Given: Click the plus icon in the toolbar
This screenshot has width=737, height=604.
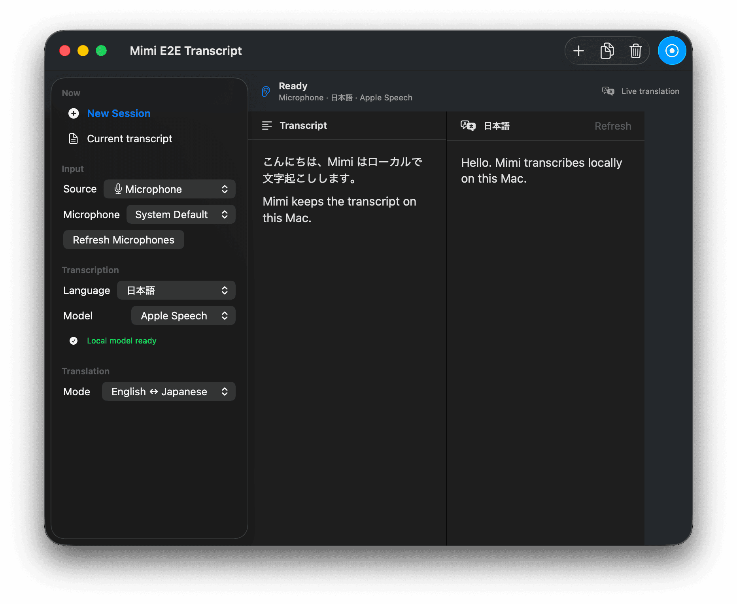Looking at the screenshot, I should (x=578, y=51).
